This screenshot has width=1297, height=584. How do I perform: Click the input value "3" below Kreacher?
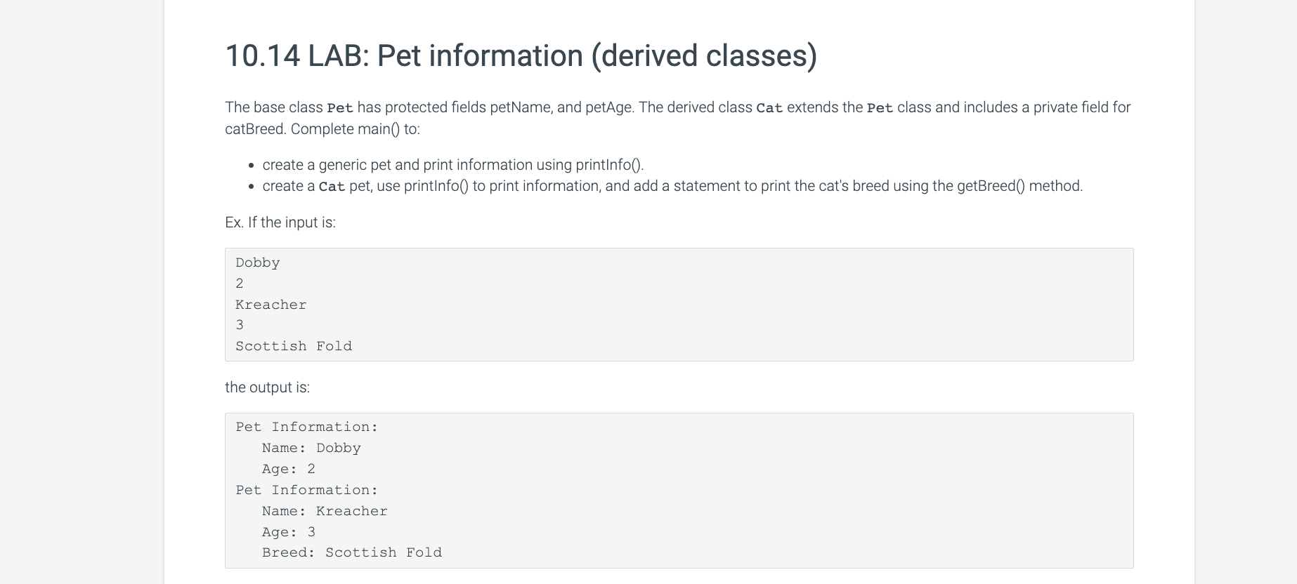tap(240, 325)
